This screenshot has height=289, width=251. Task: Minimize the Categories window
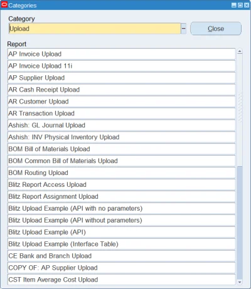pyautogui.click(x=234, y=5)
